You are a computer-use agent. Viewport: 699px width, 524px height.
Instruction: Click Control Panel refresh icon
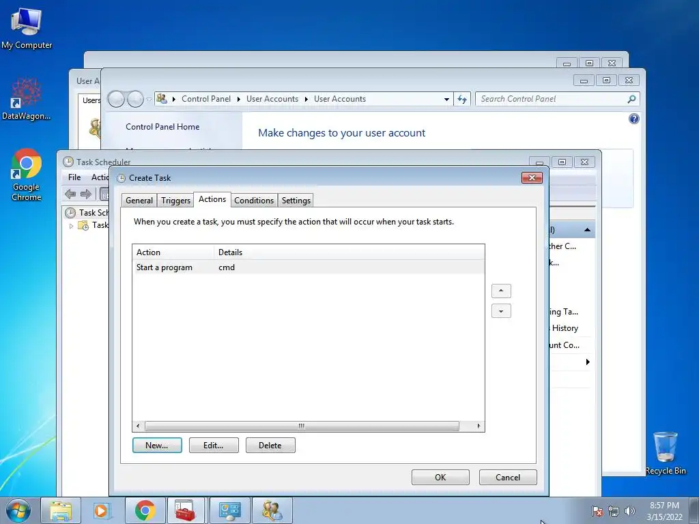(462, 99)
